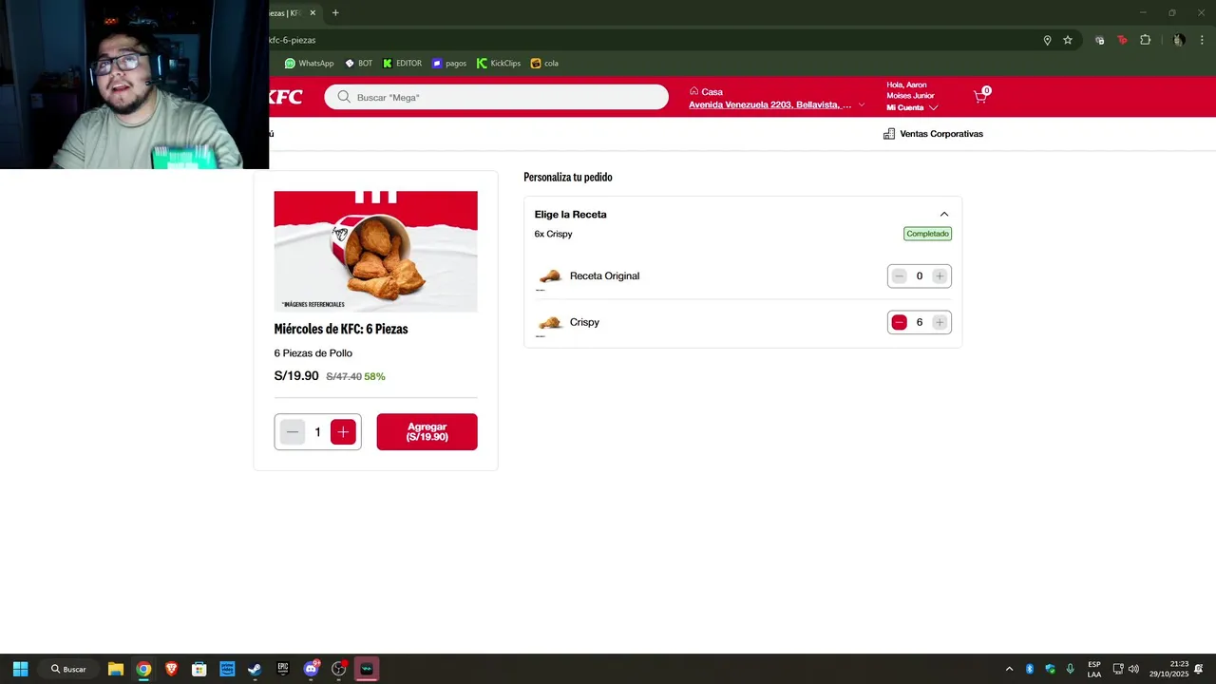Open the pink waveform app on taskbar
The height and width of the screenshot is (684, 1216).
367,669
